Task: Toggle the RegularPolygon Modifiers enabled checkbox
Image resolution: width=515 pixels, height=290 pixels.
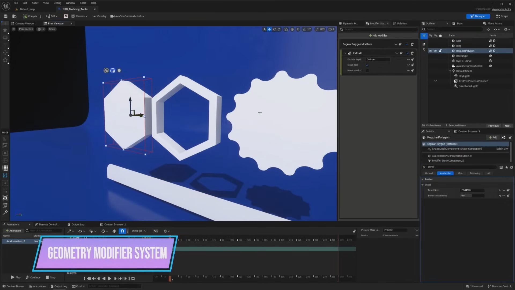Action: pyautogui.click(x=407, y=44)
